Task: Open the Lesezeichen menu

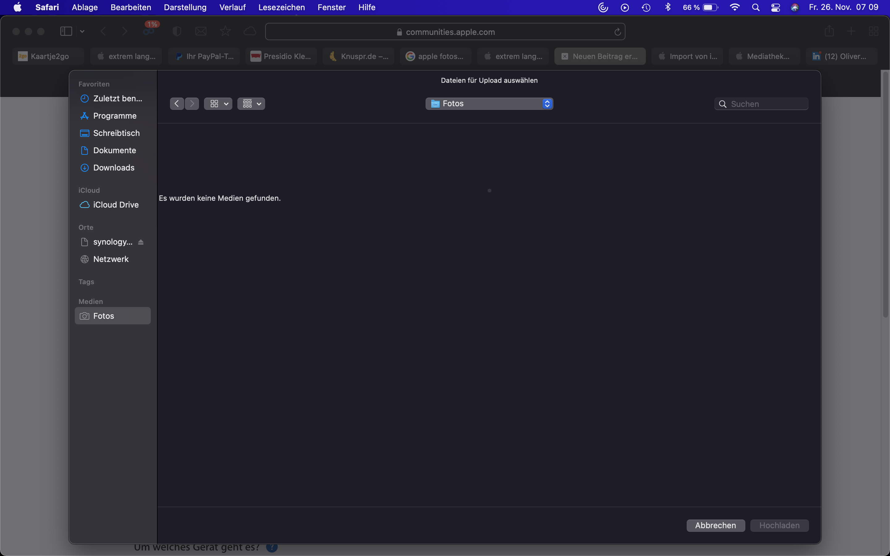Action: point(281,7)
